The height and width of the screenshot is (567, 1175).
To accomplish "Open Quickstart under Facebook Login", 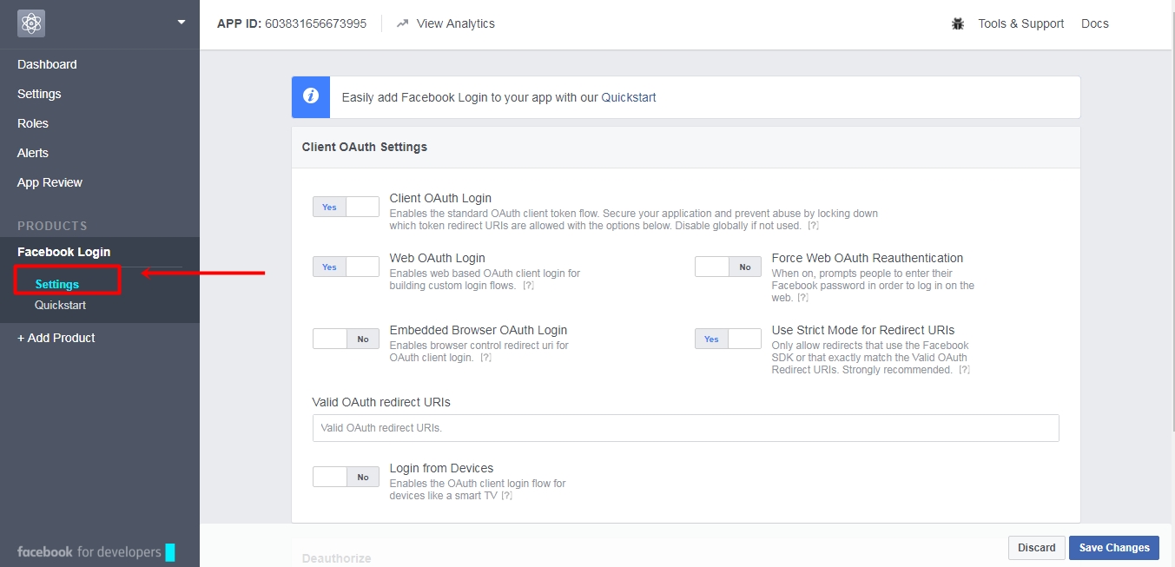I will point(60,305).
